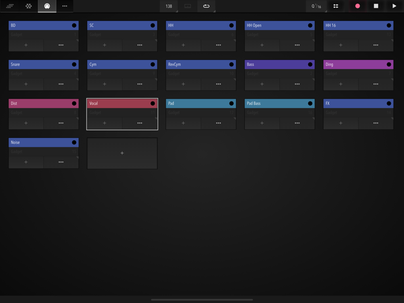
Task: Open the Gadget dropdown on the Bass card
Action: [x=279, y=74]
